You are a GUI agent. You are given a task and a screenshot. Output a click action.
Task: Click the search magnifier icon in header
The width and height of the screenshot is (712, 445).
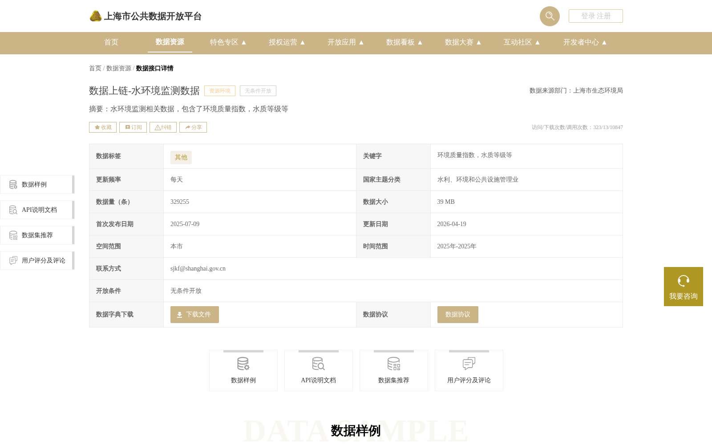click(550, 16)
